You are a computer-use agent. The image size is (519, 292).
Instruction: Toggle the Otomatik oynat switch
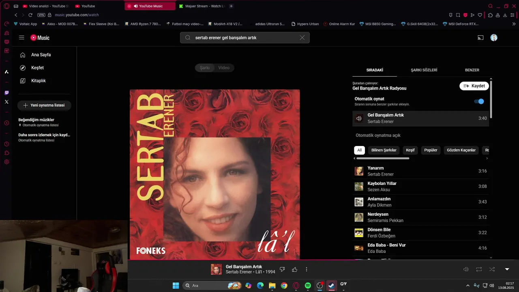[x=479, y=101]
